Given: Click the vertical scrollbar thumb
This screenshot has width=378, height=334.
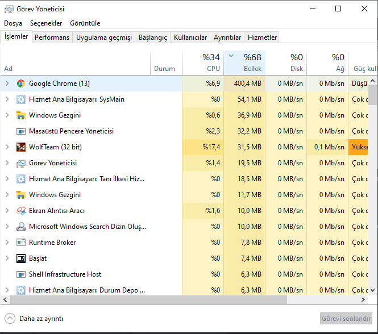Looking at the screenshot, I should coord(373,95).
